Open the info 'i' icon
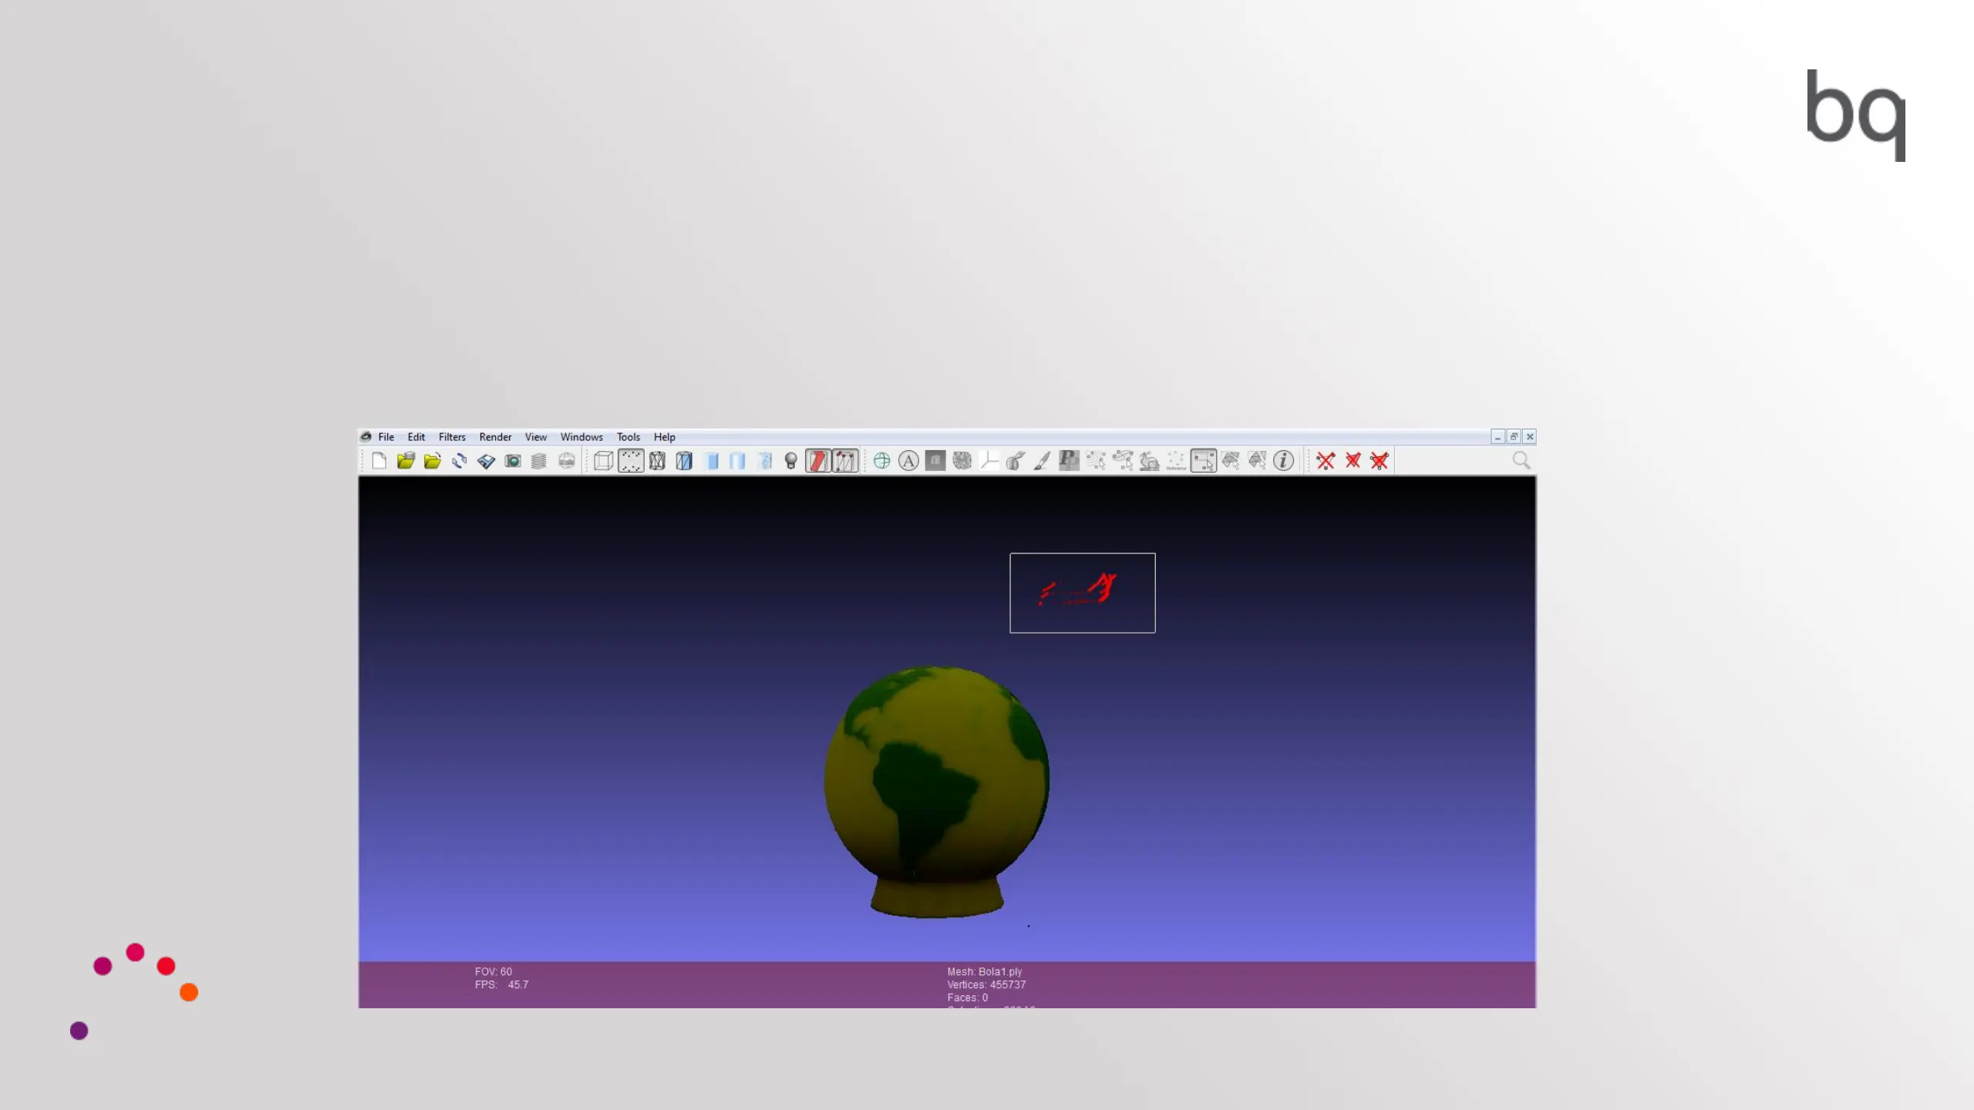1974x1110 pixels. [1283, 461]
